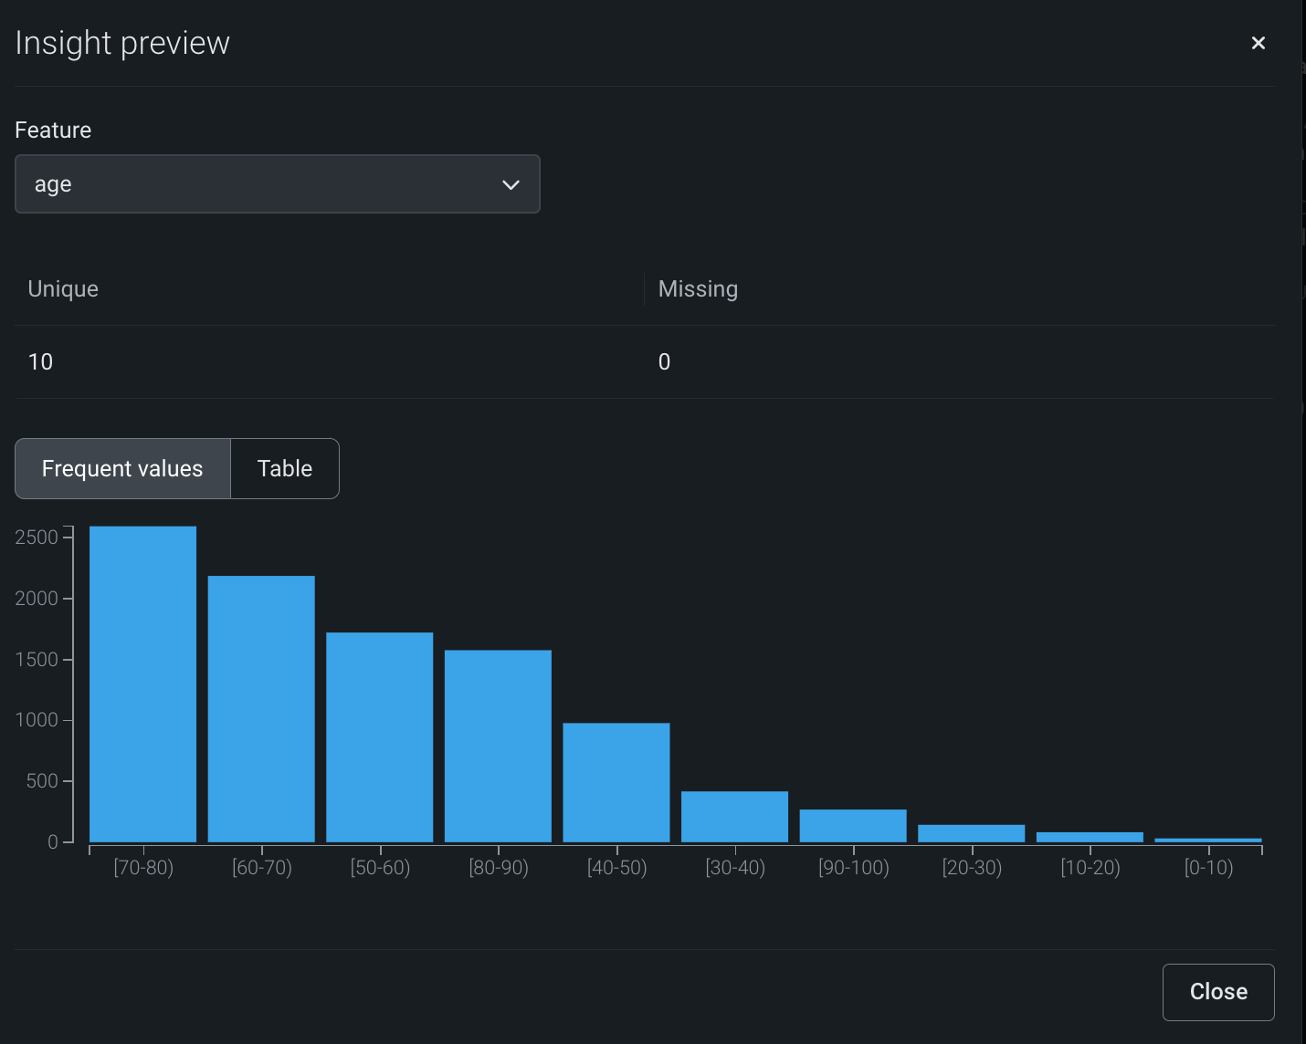Select the Unique count value 10
The height and width of the screenshot is (1044, 1306).
click(x=41, y=362)
